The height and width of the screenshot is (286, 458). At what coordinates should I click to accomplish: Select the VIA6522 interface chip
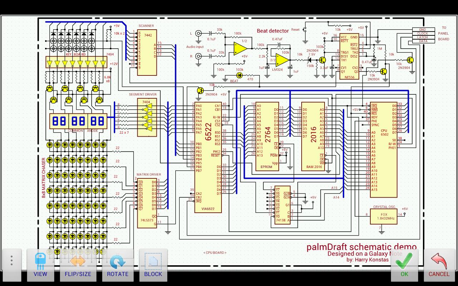click(208, 154)
